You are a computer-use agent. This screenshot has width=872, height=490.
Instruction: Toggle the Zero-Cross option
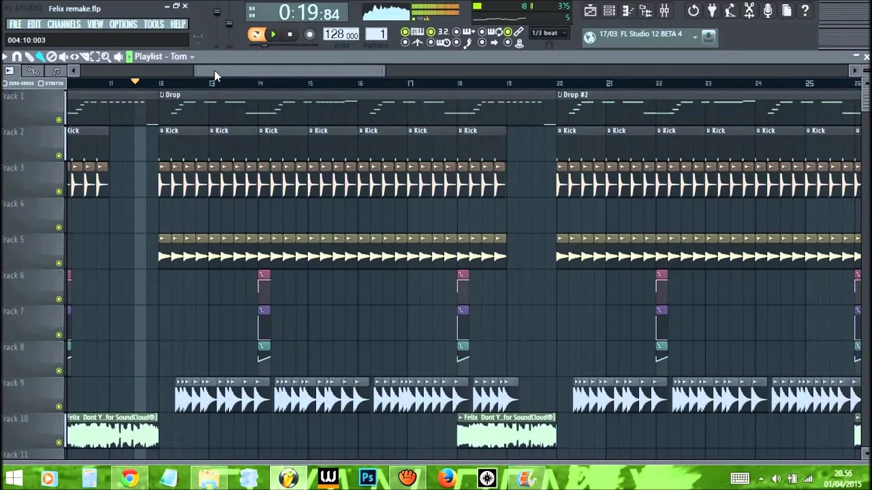(x=18, y=83)
